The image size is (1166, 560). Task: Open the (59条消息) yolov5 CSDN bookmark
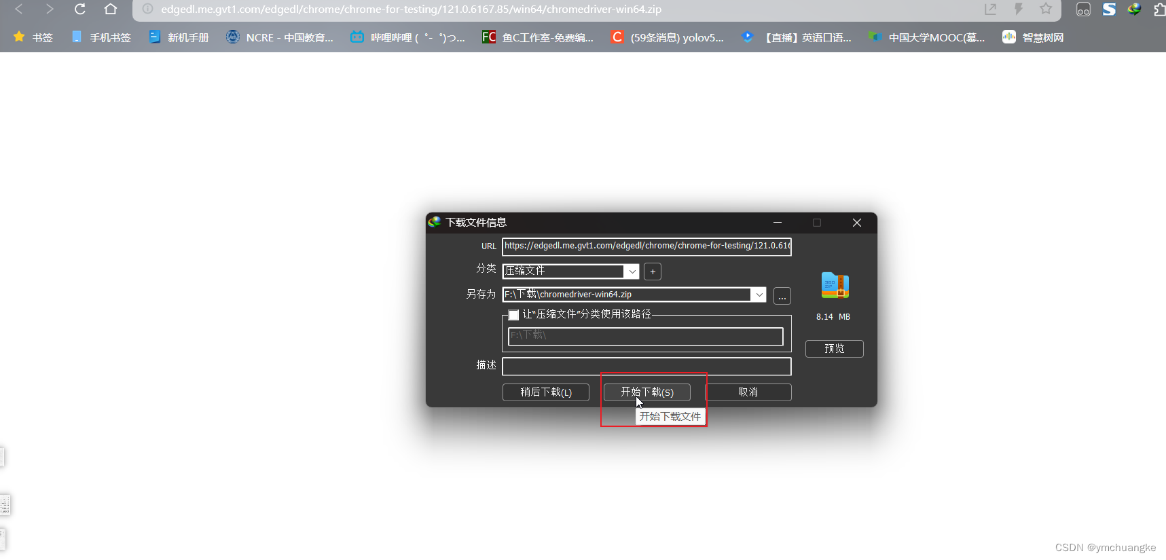point(667,37)
